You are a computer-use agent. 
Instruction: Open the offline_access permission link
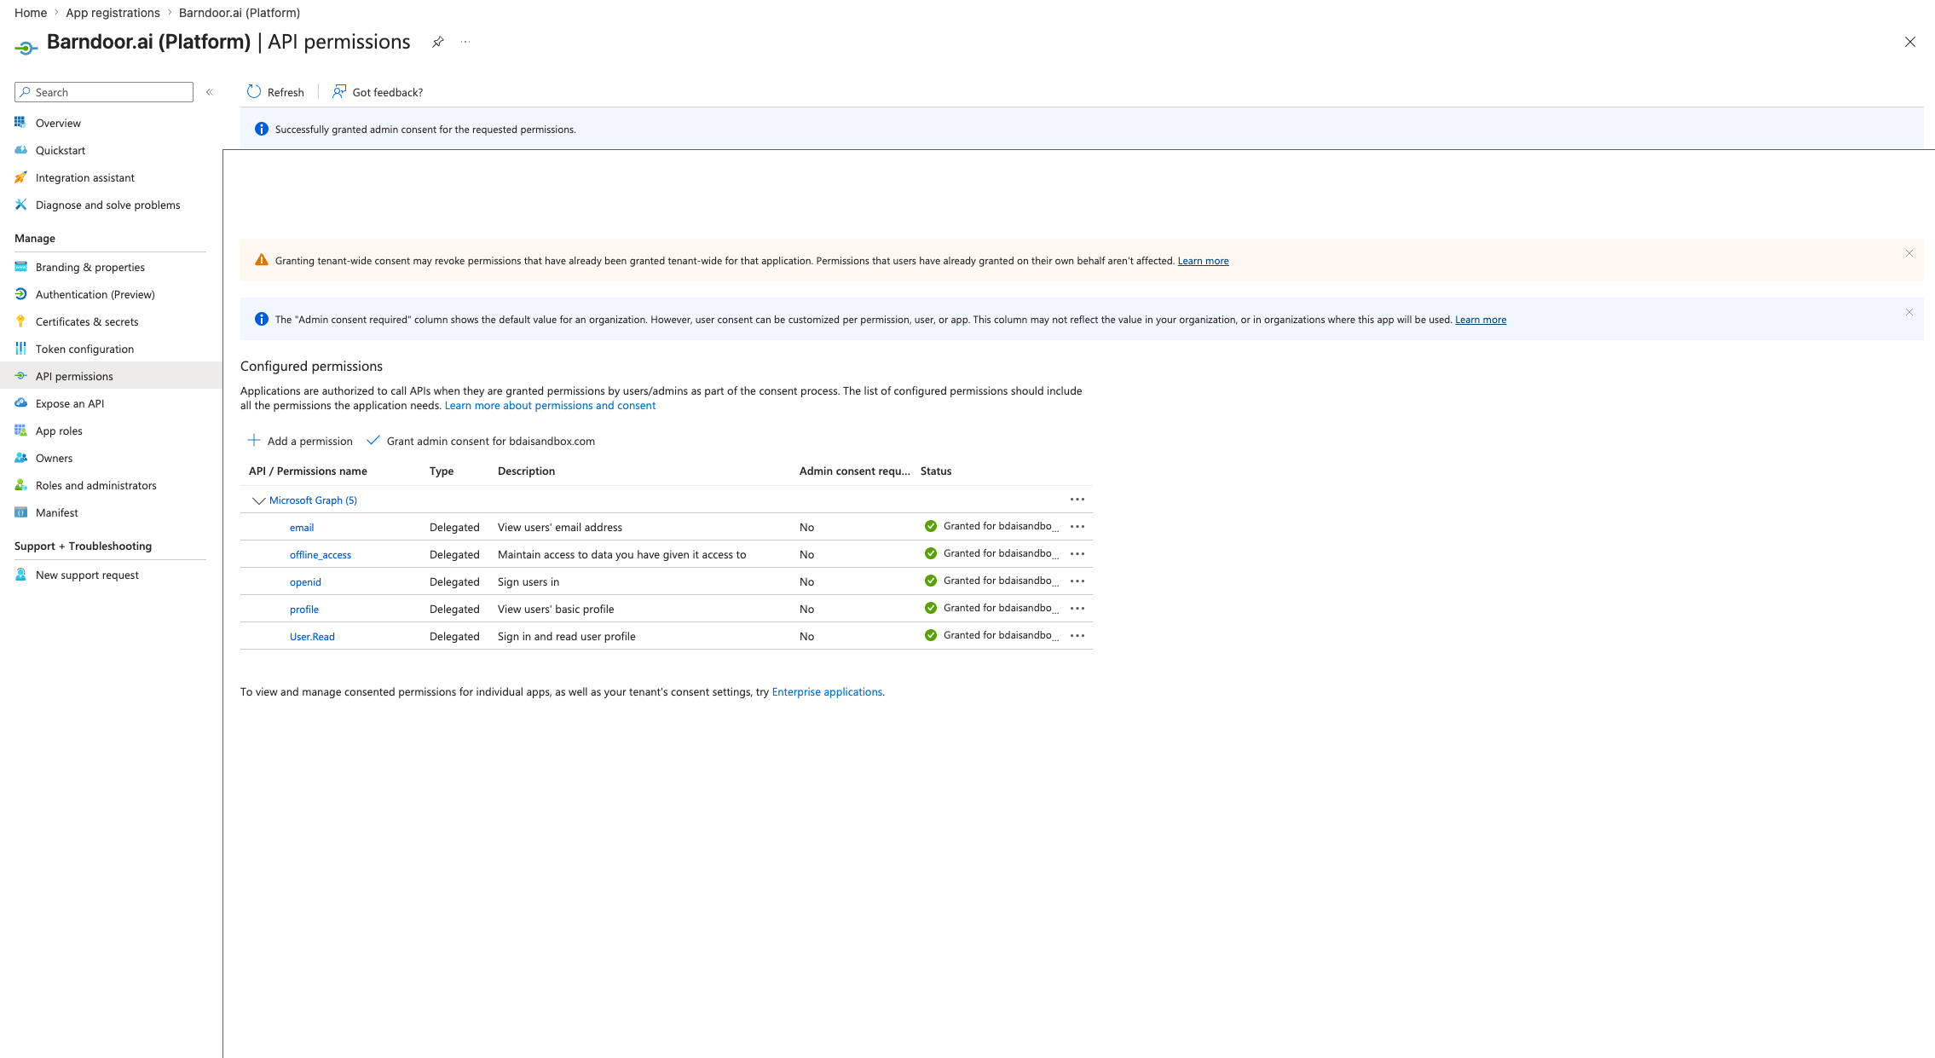click(x=321, y=555)
